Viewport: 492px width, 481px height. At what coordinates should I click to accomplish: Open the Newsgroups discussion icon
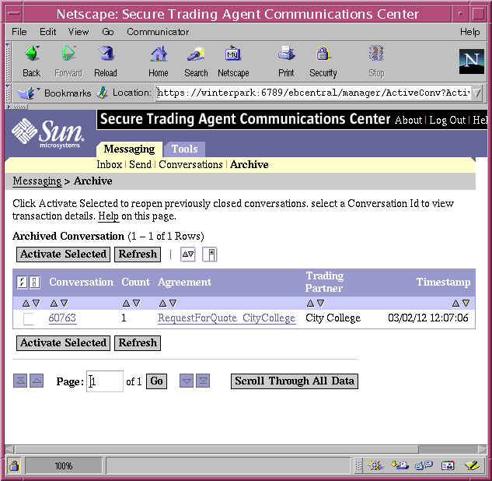click(424, 465)
